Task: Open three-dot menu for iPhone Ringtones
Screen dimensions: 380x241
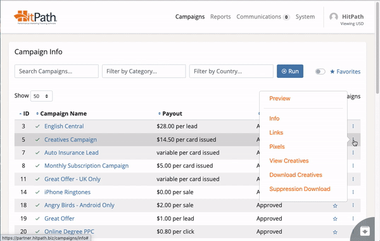Action: (x=353, y=192)
